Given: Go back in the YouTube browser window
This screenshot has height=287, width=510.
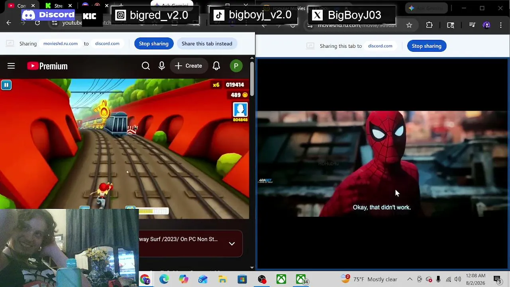Looking at the screenshot, I should pyautogui.click(x=9, y=23).
